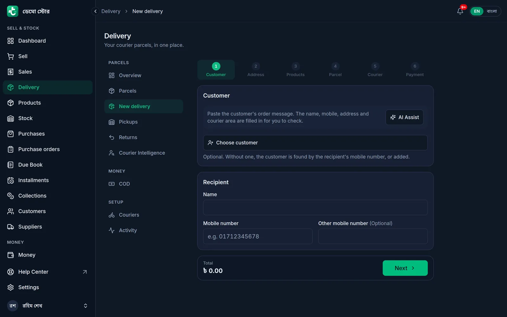
Task: Switch language to বাংলা
Action: (492, 11)
